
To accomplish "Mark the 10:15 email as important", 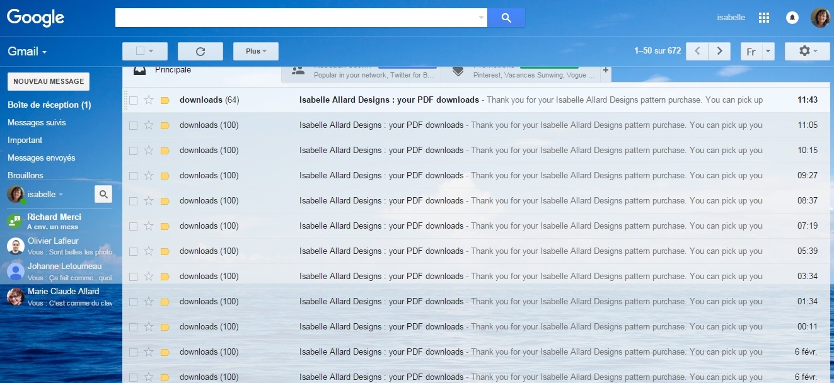I will tap(165, 151).
